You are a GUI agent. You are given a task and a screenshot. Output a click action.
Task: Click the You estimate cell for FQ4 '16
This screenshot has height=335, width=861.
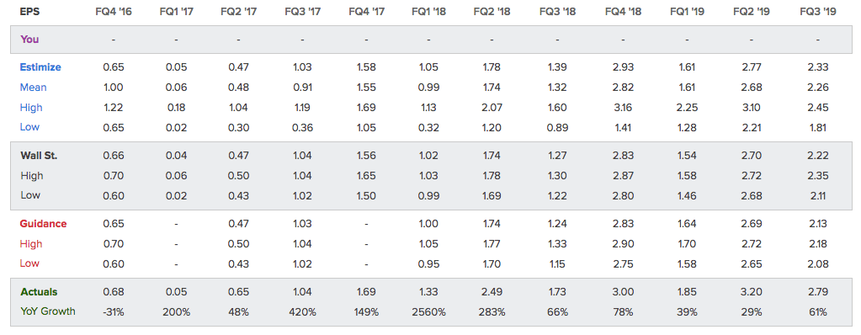click(x=114, y=40)
